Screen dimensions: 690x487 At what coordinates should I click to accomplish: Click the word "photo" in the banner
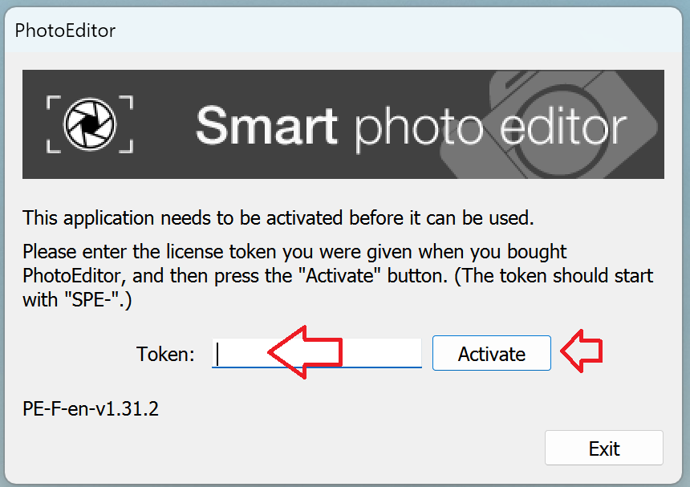pyautogui.click(x=419, y=128)
